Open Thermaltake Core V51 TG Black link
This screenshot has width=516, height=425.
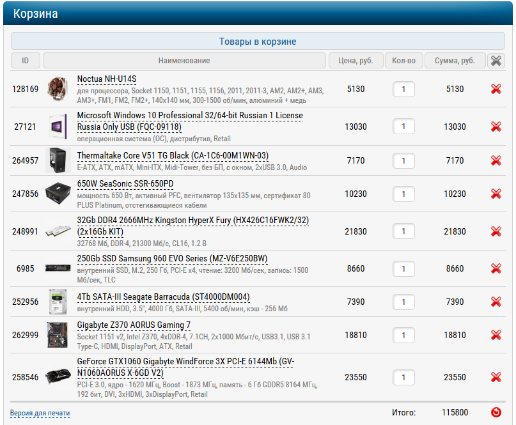point(173,155)
